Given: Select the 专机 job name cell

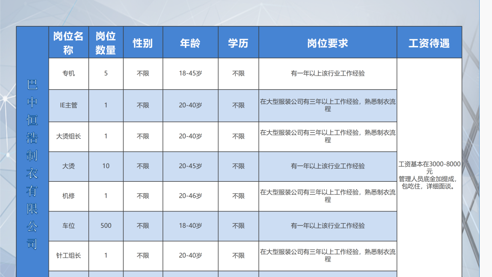Looking at the screenshot, I should pyautogui.click(x=68, y=73).
